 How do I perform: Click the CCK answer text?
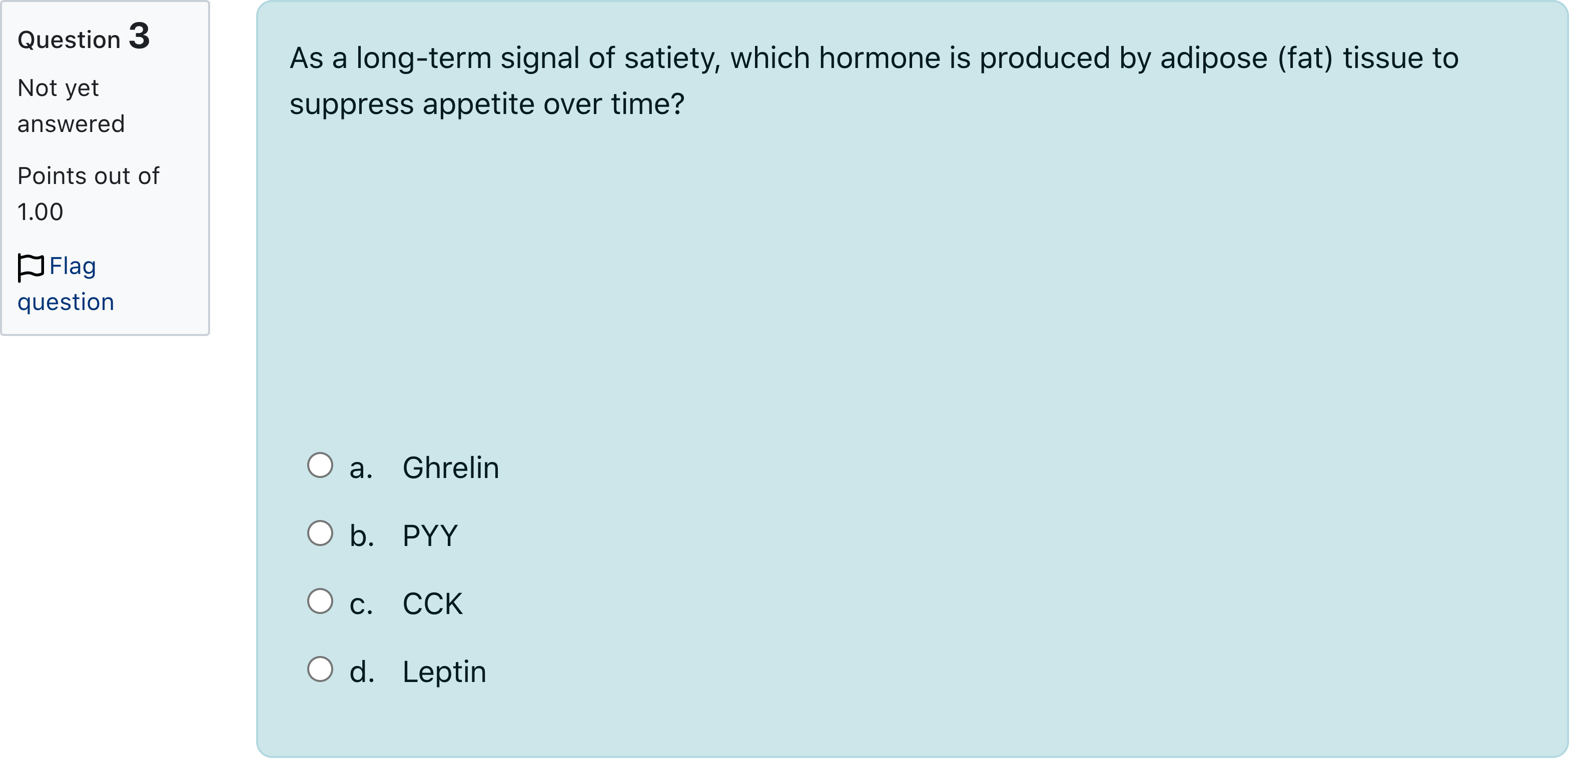432,604
